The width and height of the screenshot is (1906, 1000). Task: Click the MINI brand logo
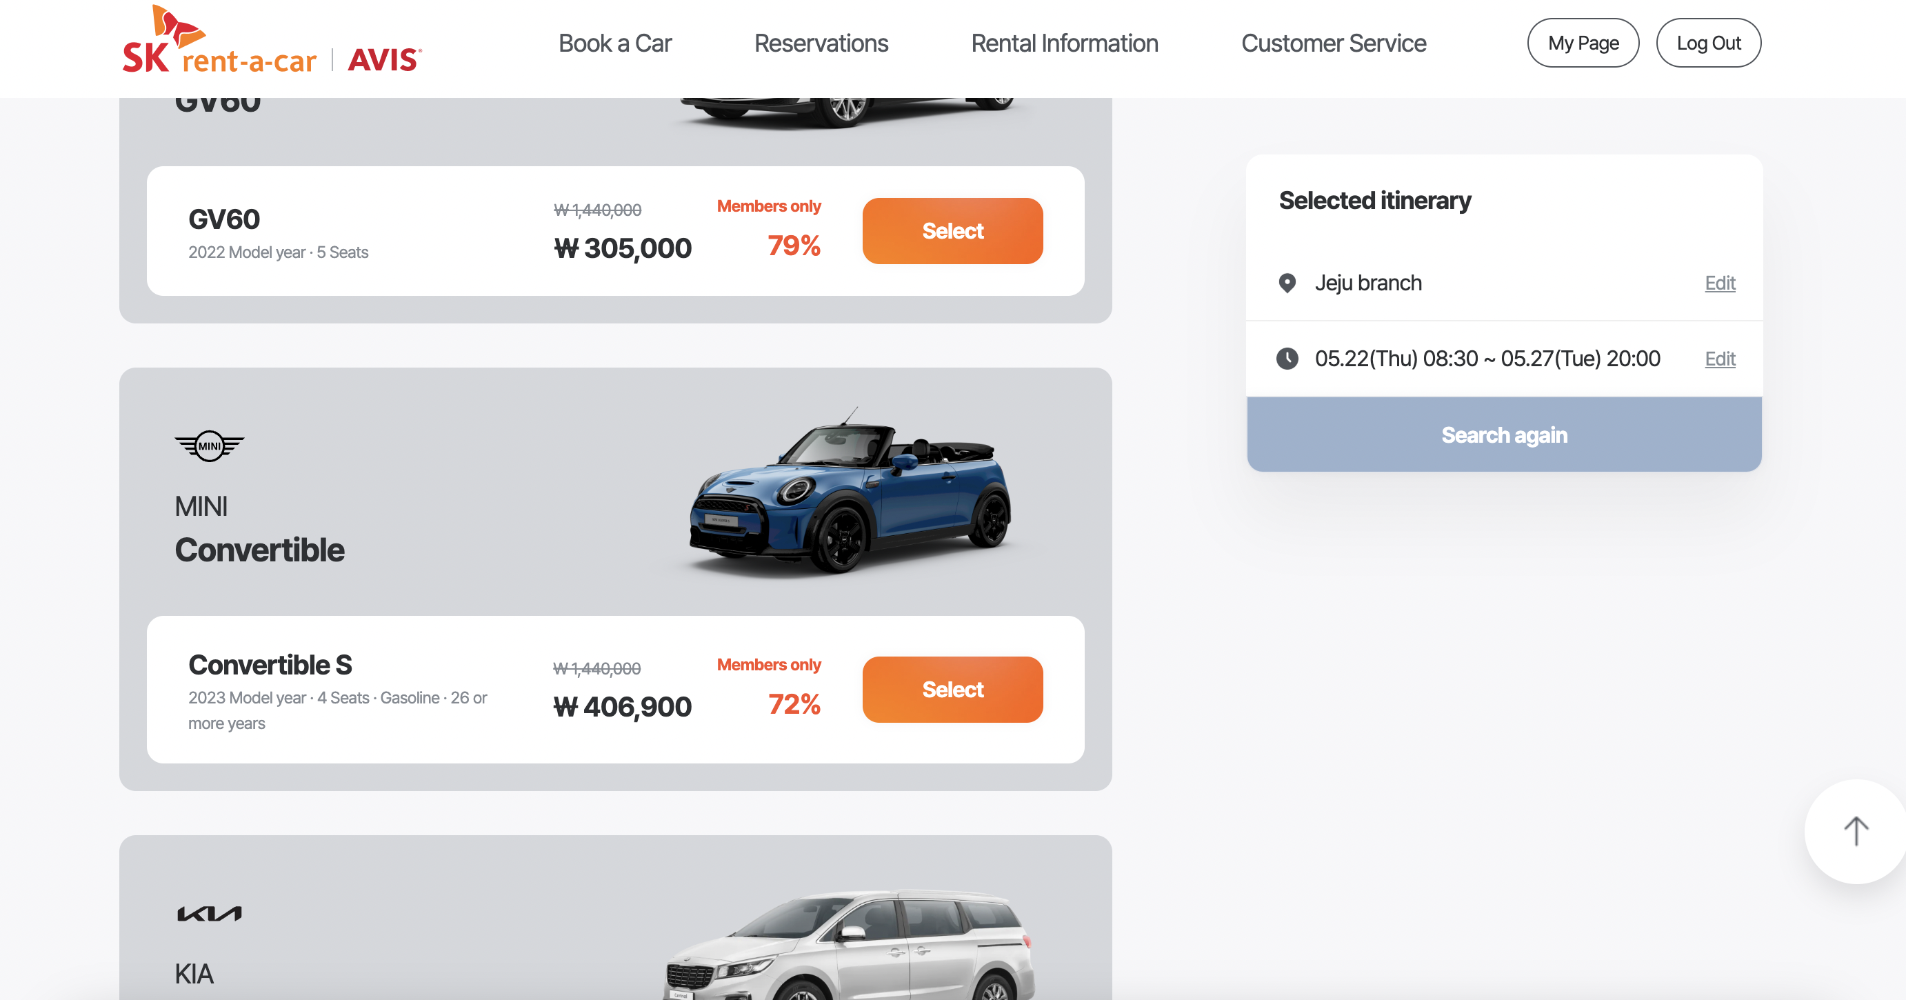click(x=210, y=446)
